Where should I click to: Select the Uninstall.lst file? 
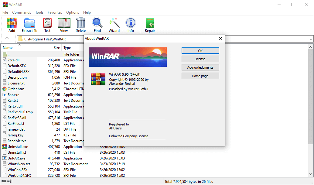[x=17, y=152]
